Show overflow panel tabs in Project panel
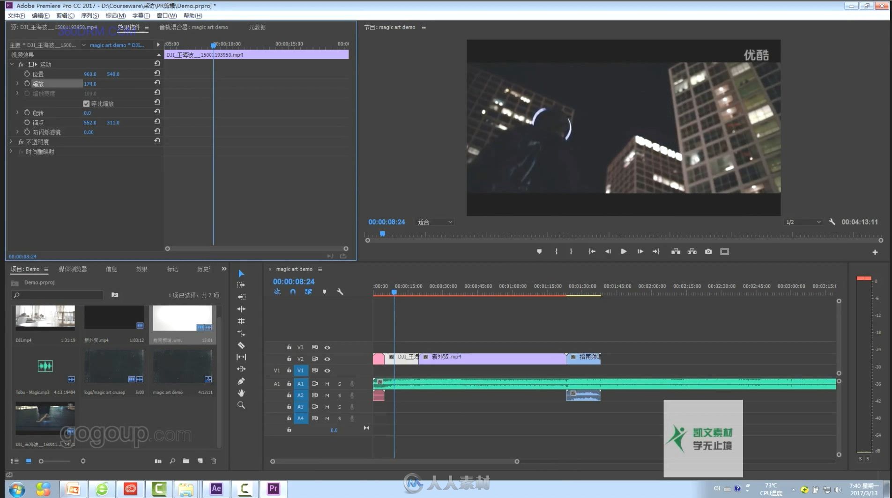This screenshot has height=498, width=892. pos(224,269)
